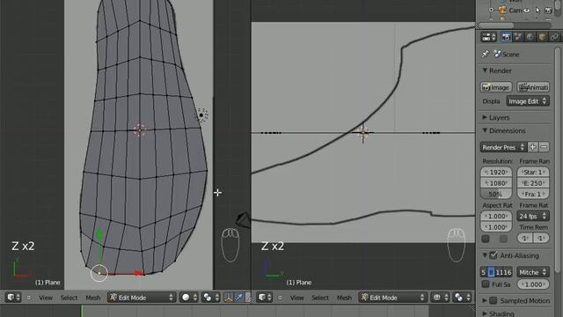Open 24 fps frame rate dropdown

pyautogui.click(x=533, y=216)
